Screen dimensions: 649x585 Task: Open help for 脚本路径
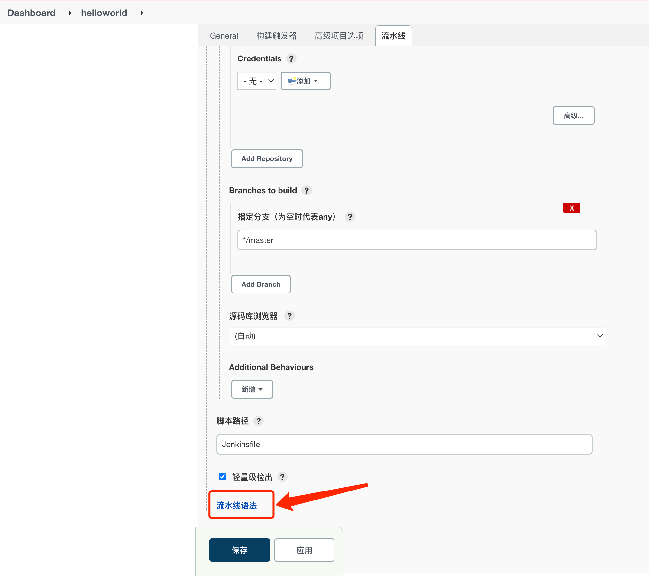pyautogui.click(x=259, y=421)
